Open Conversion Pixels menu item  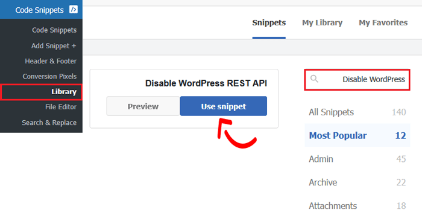coord(50,76)
